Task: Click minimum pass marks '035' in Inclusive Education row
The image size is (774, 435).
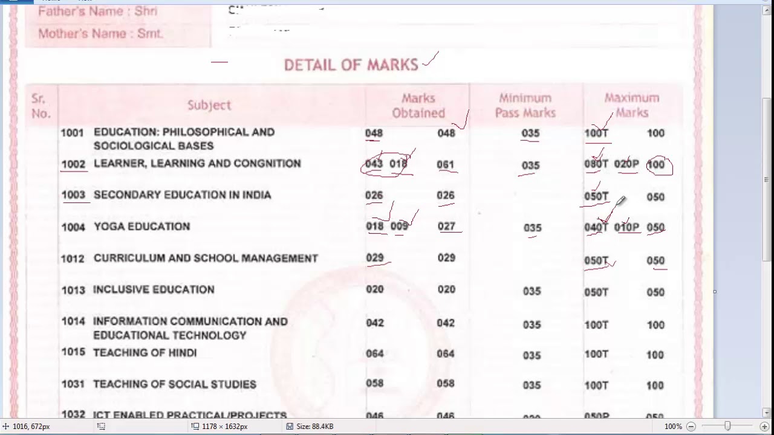Action: tap(532, 292)
